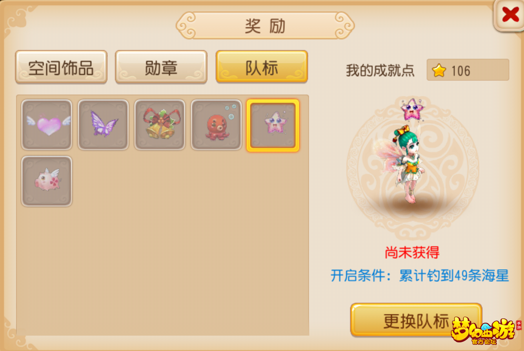The width and height of the screenshot is (524, 351).
Task: Click the 我的成就点 label
Action: pyautogui.click(x=380, y=71)
